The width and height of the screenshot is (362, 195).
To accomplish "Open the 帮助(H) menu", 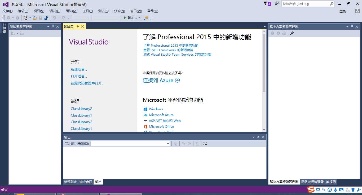I will click(x=153, y=11).
